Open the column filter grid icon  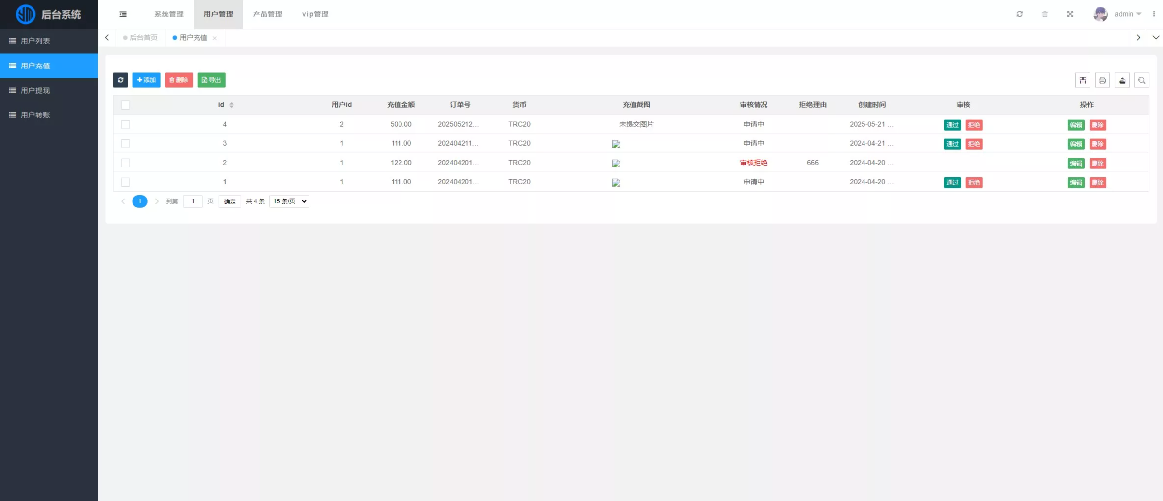point(1082,80)
